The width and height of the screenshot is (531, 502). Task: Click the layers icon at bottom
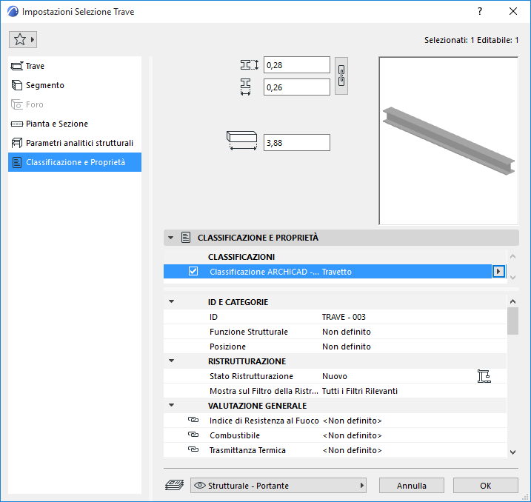click(174, 485)
